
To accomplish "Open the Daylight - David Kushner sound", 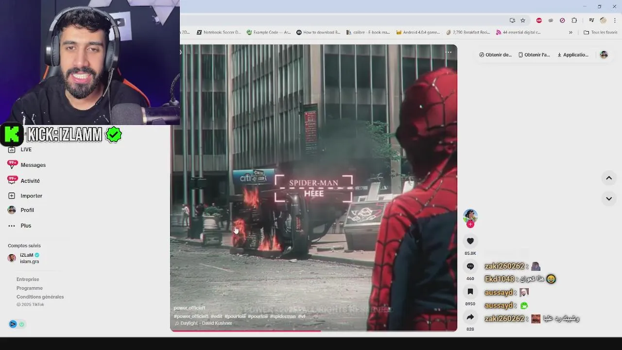I will coord(203,323).
